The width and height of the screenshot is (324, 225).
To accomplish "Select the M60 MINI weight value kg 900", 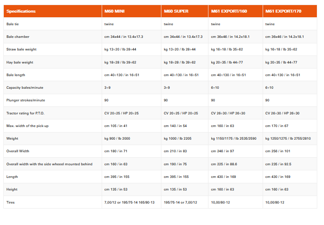I will [117, 138].
